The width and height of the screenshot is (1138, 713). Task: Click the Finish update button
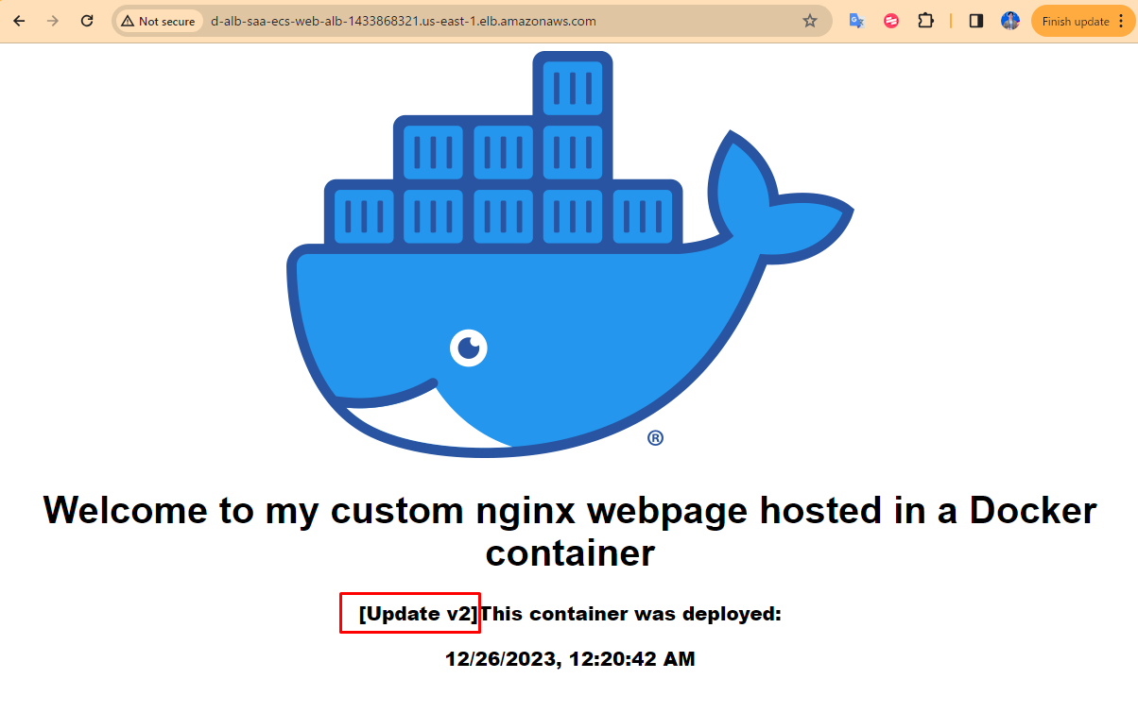[1075, 21]
